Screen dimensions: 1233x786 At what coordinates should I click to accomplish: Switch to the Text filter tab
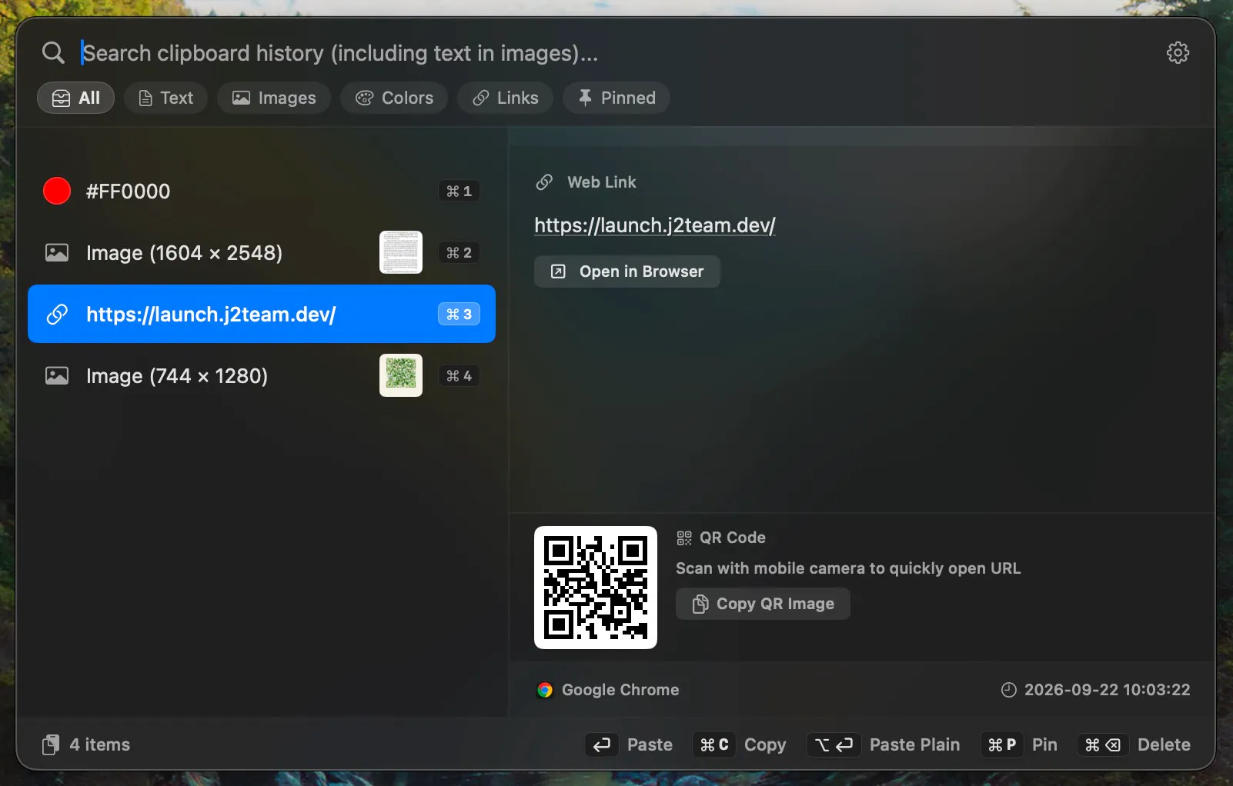[165, 98]
